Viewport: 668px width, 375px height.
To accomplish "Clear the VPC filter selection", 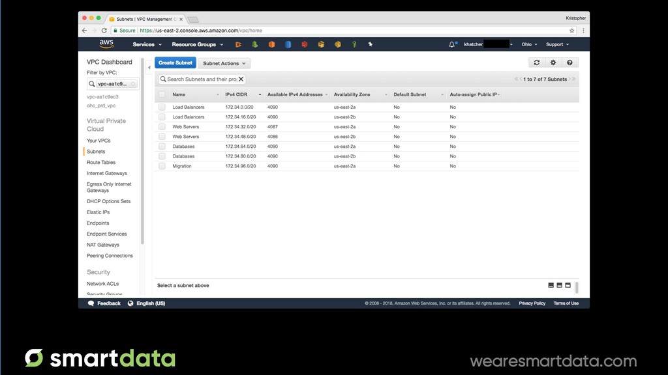I will coord(133,84).
